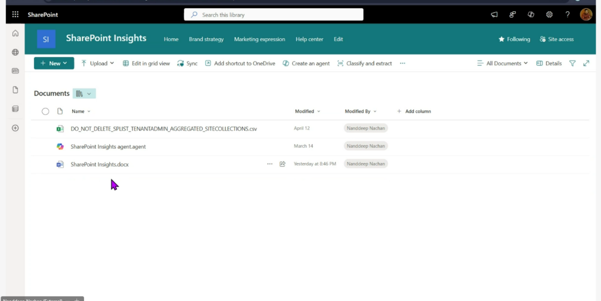Click the share icon on SharePoint Insights.docx row
Screen dimensions: 601x301
tap(282, 164)
